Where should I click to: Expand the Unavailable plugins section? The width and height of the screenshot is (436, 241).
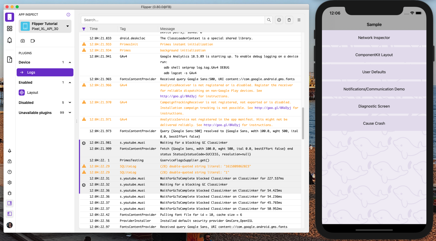click(x=70, y=113)
